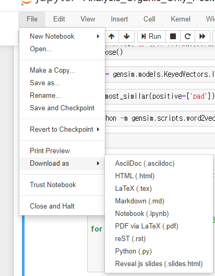The height and width of the screenshot is (276, 215).
Task: Download notebook as HTML (.html)
Action: [159, 176]
